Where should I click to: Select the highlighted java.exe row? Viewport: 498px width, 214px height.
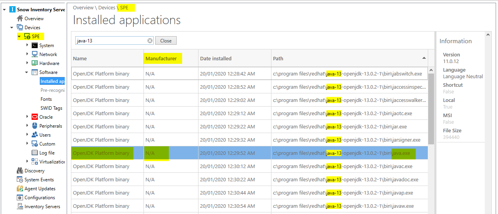point(250,153)
